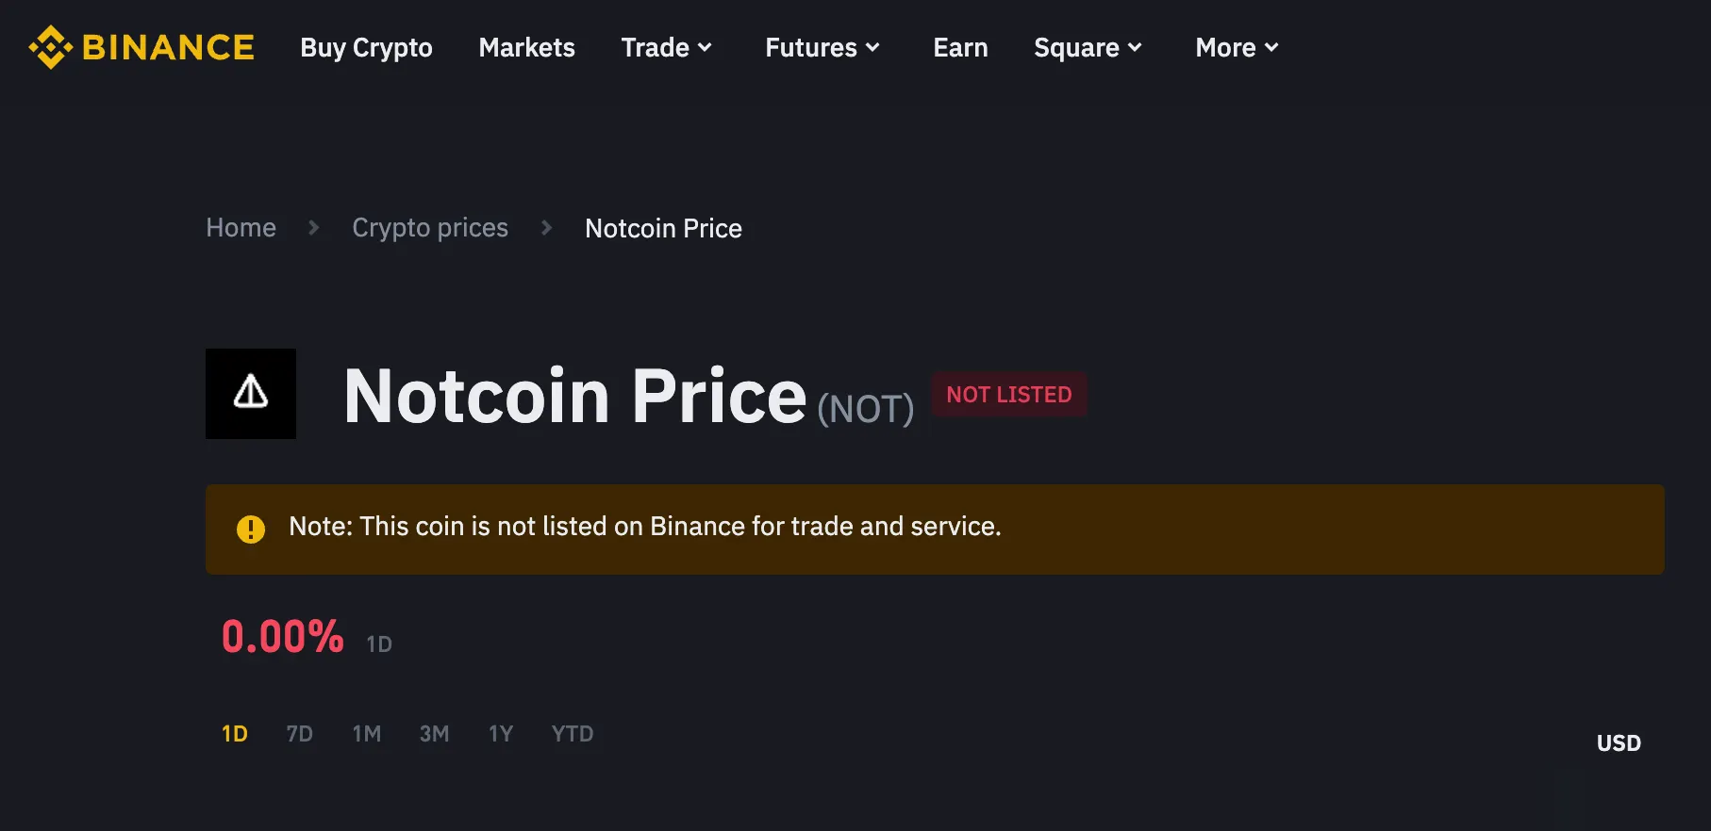1711x831 pixels.
Task: Open the More dropdown menu
Action: [x=1237, y=47]
